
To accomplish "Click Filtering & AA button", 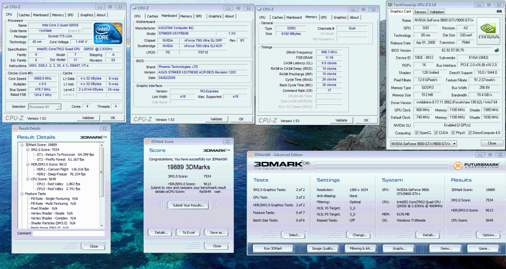I will coord(361,248).
